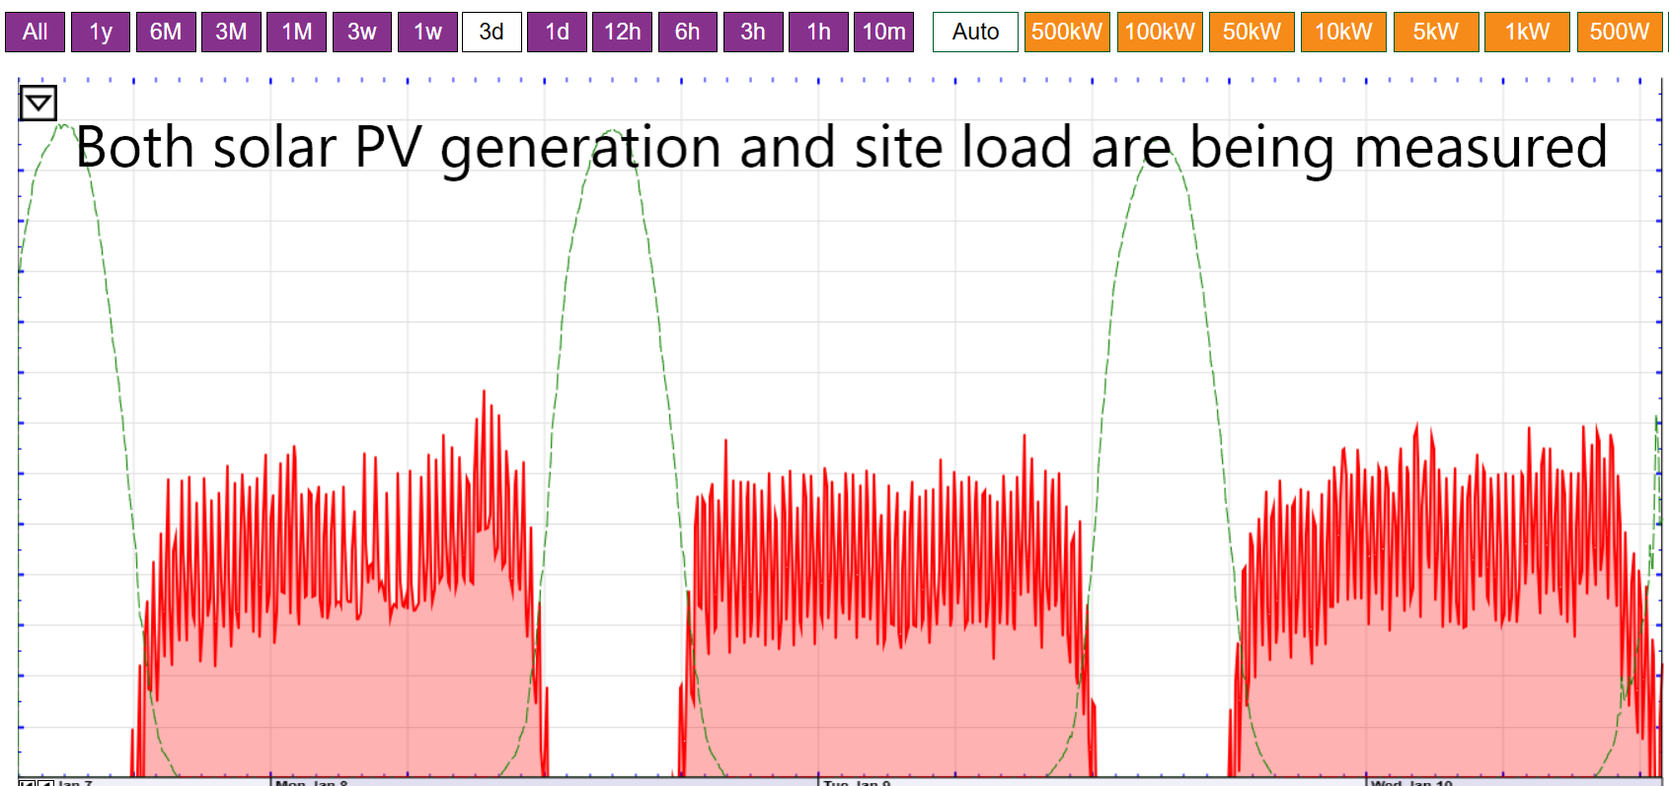Switch view to 1w
1669x786 pixels.
coord(427,32)
